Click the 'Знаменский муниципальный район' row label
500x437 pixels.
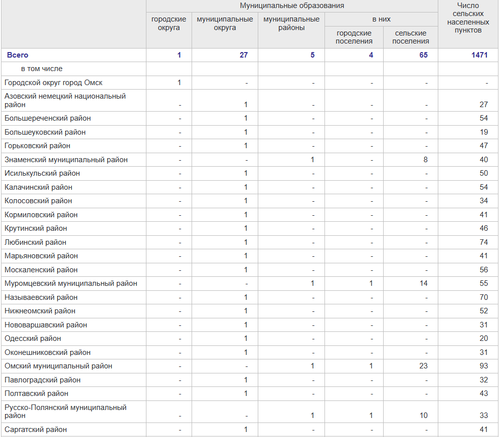point(66,160)
